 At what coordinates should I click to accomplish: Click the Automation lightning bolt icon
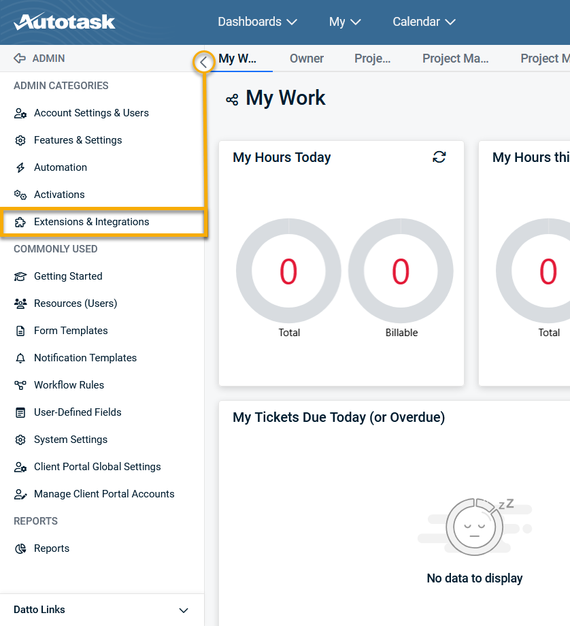click(x=20, y=167)
